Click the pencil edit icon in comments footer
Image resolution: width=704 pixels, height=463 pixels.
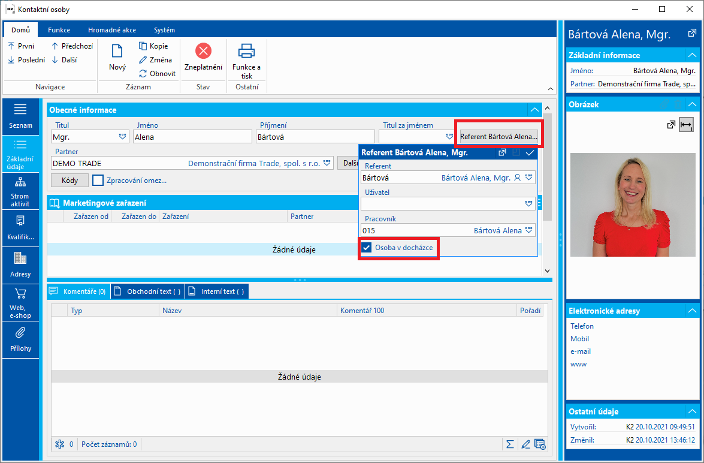click(x=525, y=444)
